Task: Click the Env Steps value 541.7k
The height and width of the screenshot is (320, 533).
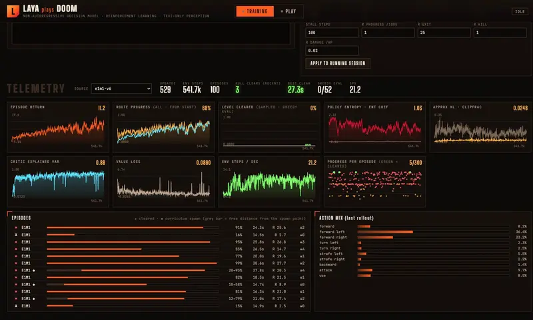Action: (192, 90)
